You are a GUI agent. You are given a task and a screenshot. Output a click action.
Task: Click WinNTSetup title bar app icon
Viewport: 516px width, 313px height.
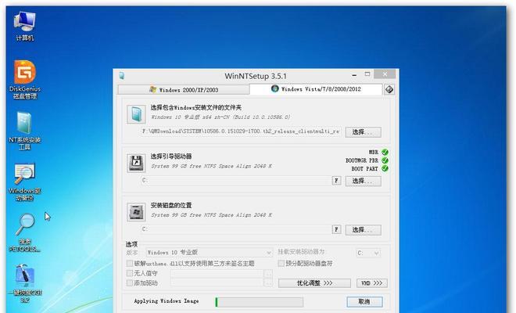tap(122, 76)
